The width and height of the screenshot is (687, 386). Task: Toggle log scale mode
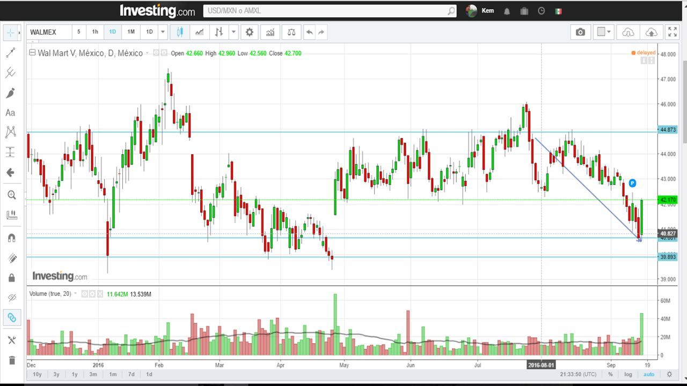628,374
